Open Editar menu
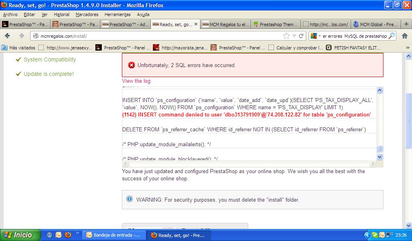 29,14
